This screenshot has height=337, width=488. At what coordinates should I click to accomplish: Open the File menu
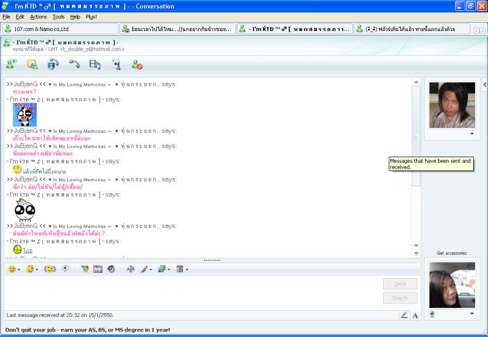pyautogui.click(x=6, y=17)
